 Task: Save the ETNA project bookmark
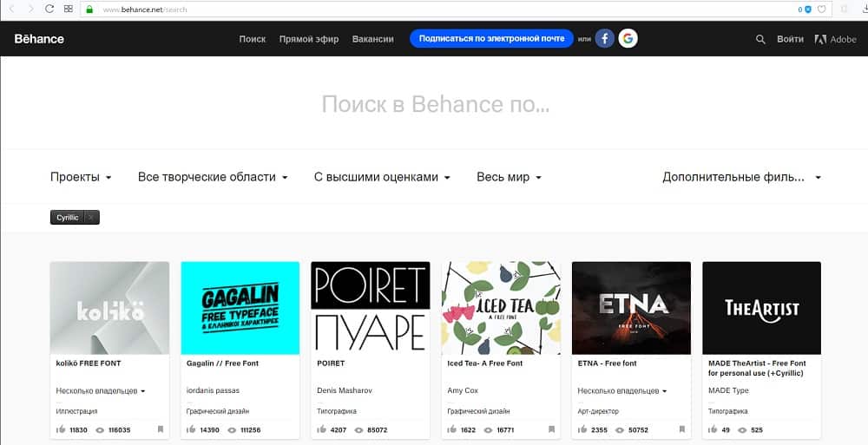tap(682, 429)
